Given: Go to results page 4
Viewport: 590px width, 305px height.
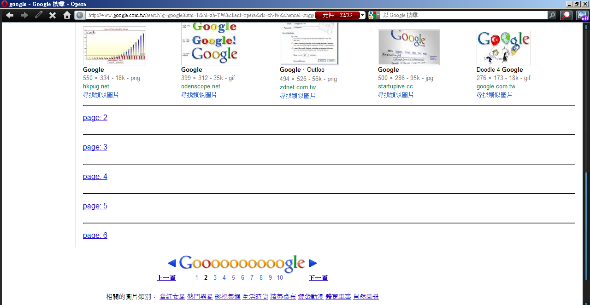Looking at the screenshot, I should [x=224, y=278].
